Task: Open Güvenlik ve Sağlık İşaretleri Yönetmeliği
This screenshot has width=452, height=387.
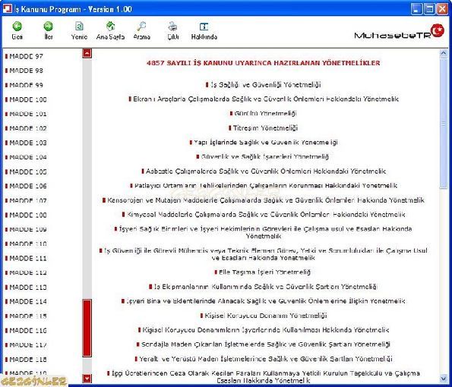Action: tap(265, 157)
